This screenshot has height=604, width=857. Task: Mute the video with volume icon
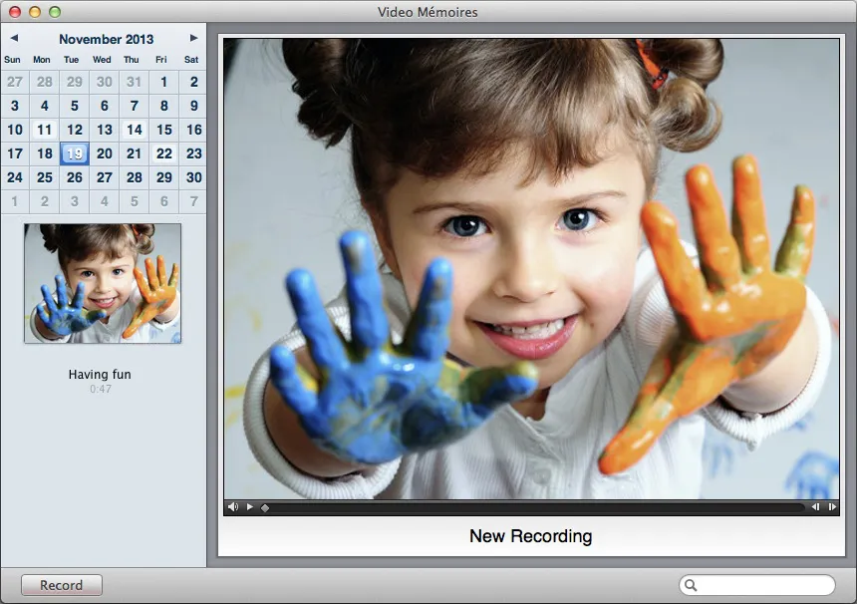click(x=233, y=506)
